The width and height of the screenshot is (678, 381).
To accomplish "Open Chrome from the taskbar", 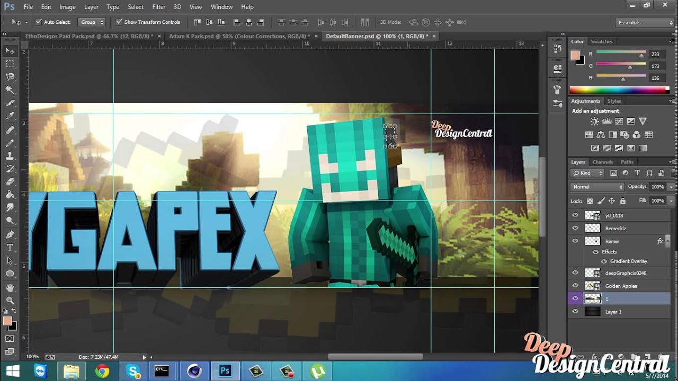I will 102,371.
